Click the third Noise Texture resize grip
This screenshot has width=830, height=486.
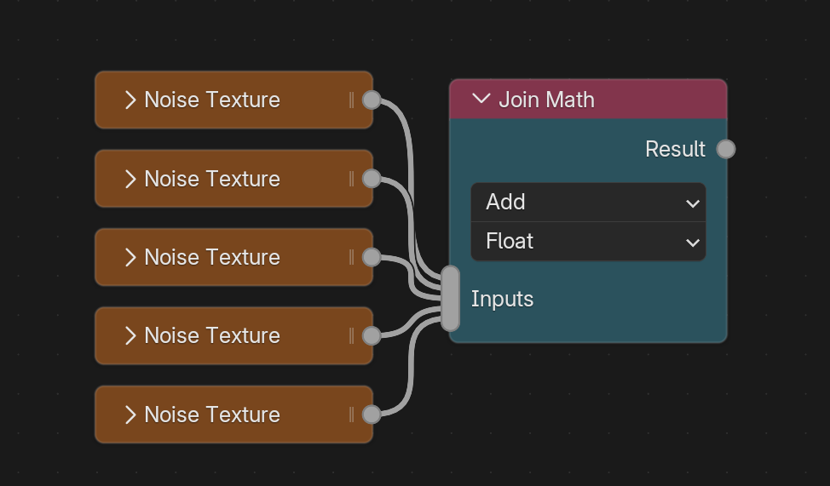(351, 257)
